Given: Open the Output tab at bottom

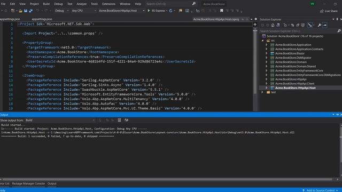Looking at the screenshot, I should 52,183.
